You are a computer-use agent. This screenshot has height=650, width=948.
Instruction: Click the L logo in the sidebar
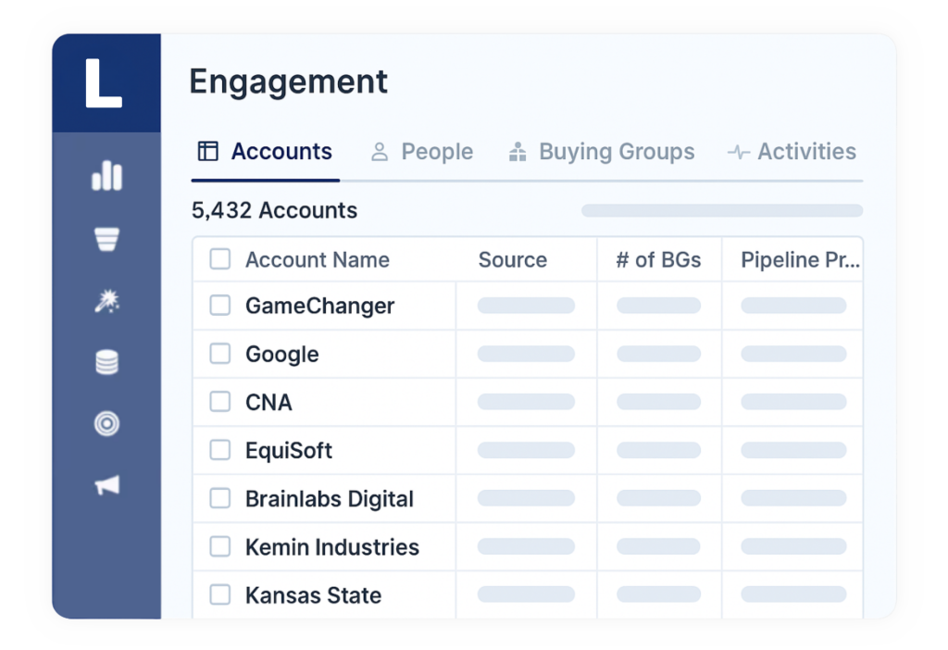[x=105, y=83]
